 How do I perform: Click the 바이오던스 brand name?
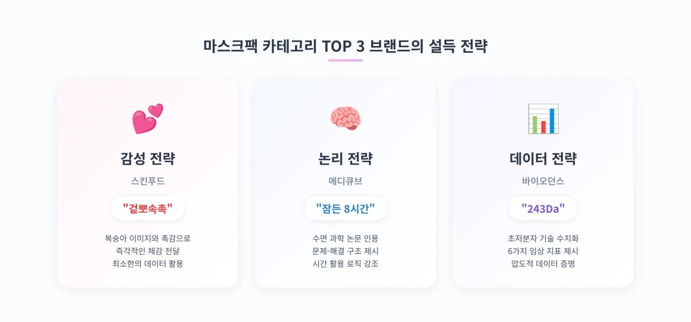pos(543,181)
